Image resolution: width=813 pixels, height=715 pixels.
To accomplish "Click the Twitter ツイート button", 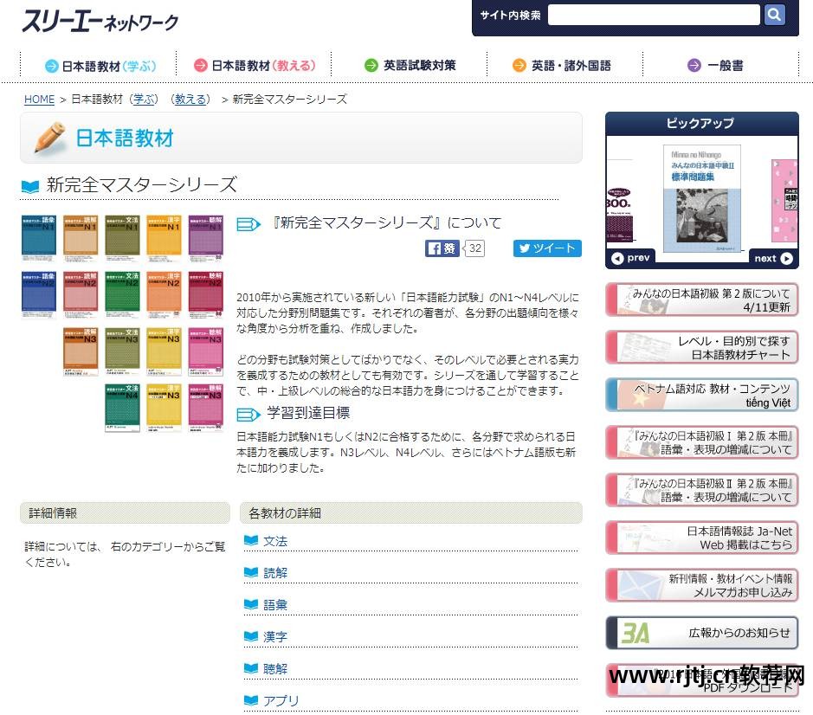I will pyautogui.click(x=547, y=248).
